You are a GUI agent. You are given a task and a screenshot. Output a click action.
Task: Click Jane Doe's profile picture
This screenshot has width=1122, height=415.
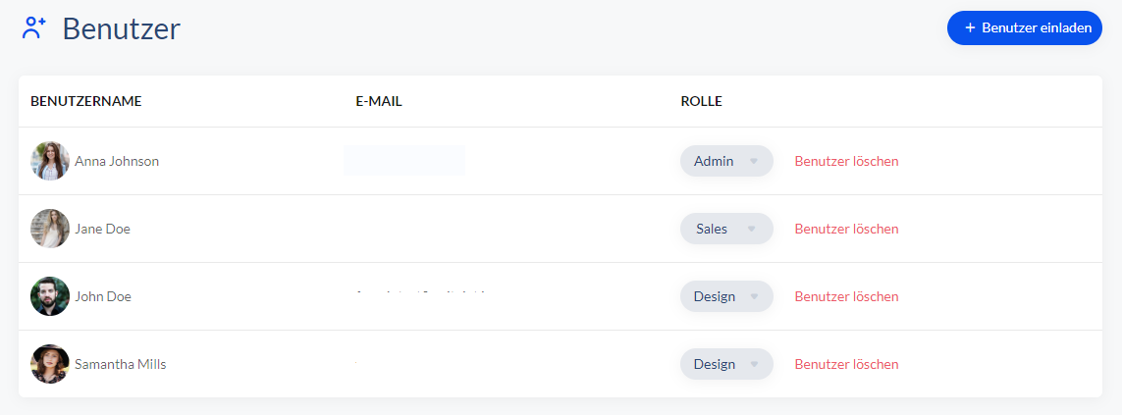click(x=50, y=229)
